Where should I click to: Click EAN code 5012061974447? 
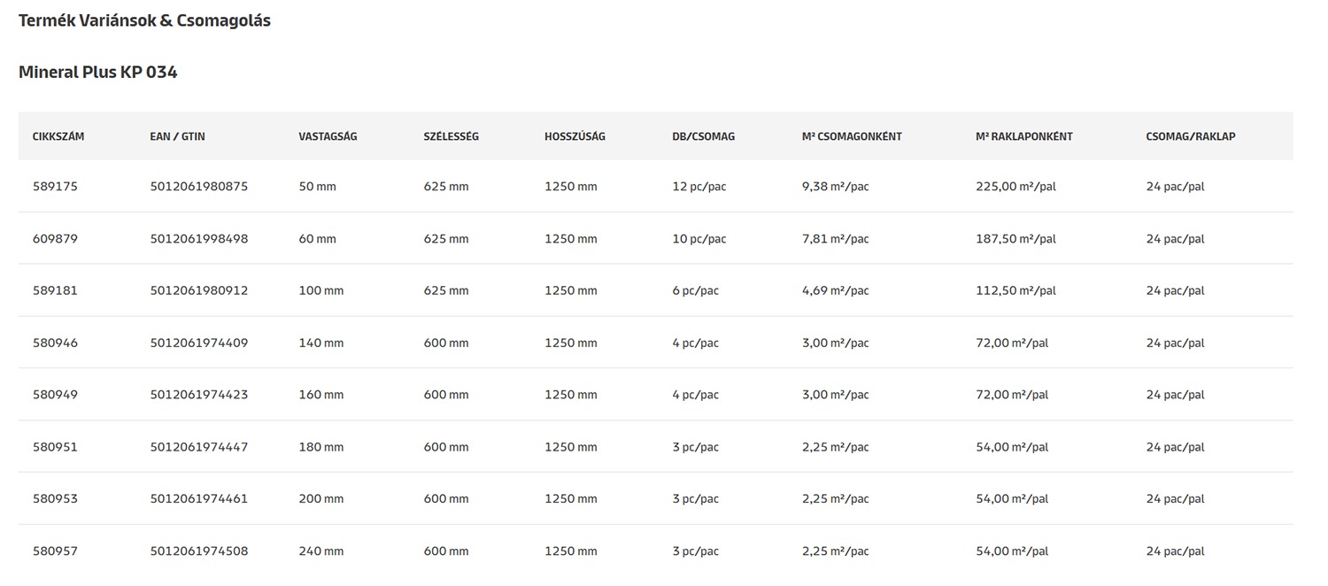point(199,447)
